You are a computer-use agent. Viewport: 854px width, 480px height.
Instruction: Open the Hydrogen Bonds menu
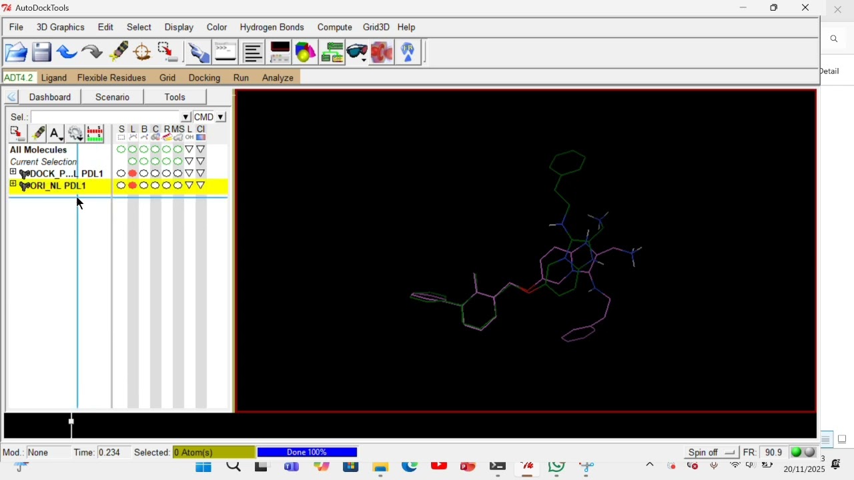coord(272,27)
